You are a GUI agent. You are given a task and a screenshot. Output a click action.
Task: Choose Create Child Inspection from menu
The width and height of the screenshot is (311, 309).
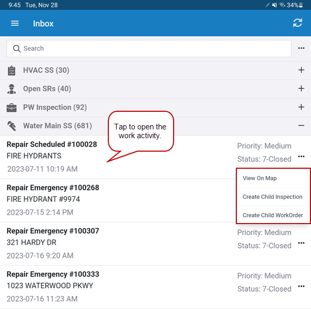coord(272,197)
